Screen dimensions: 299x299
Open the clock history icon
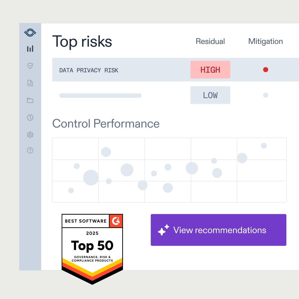30,117
